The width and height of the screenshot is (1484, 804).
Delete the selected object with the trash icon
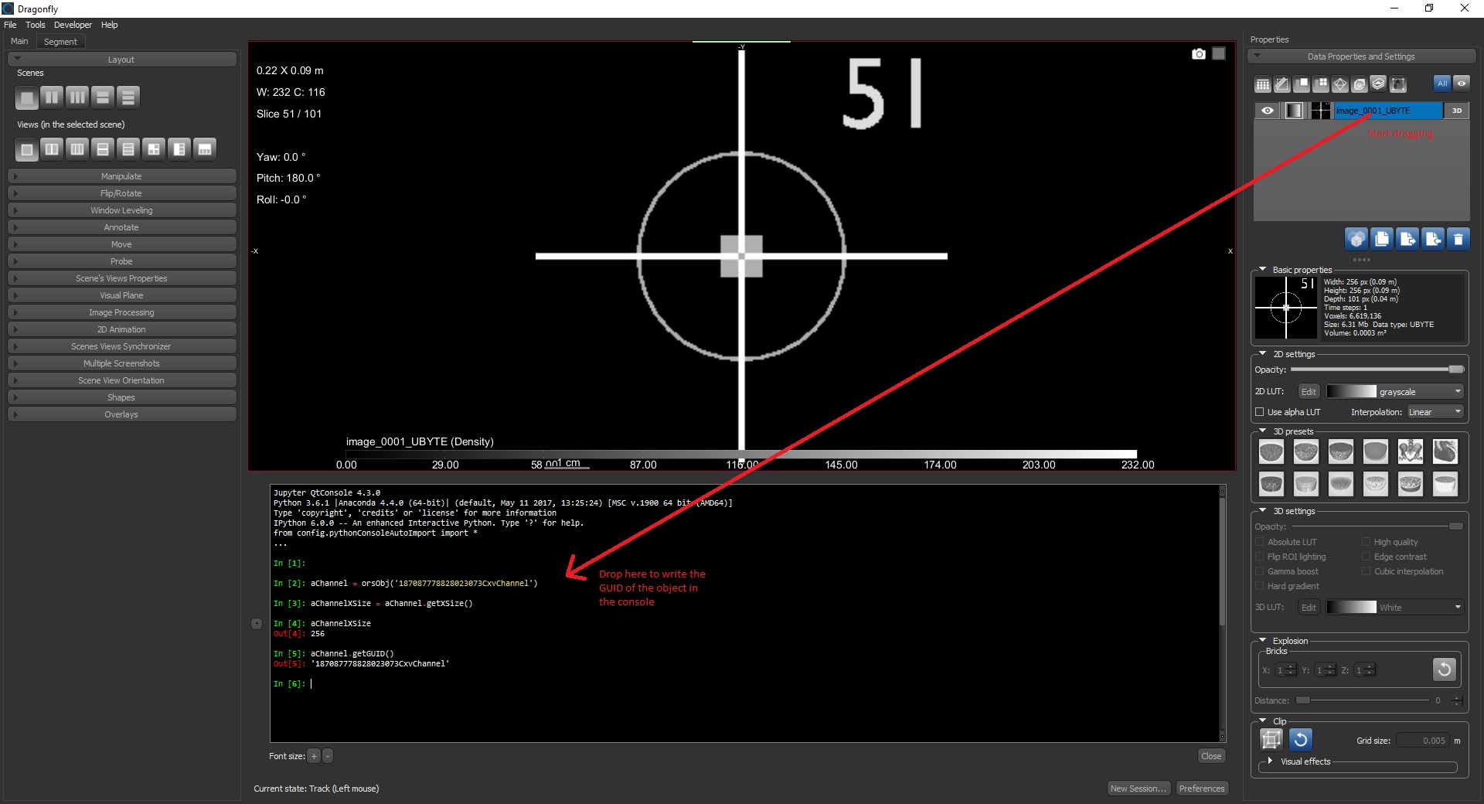1458,240
